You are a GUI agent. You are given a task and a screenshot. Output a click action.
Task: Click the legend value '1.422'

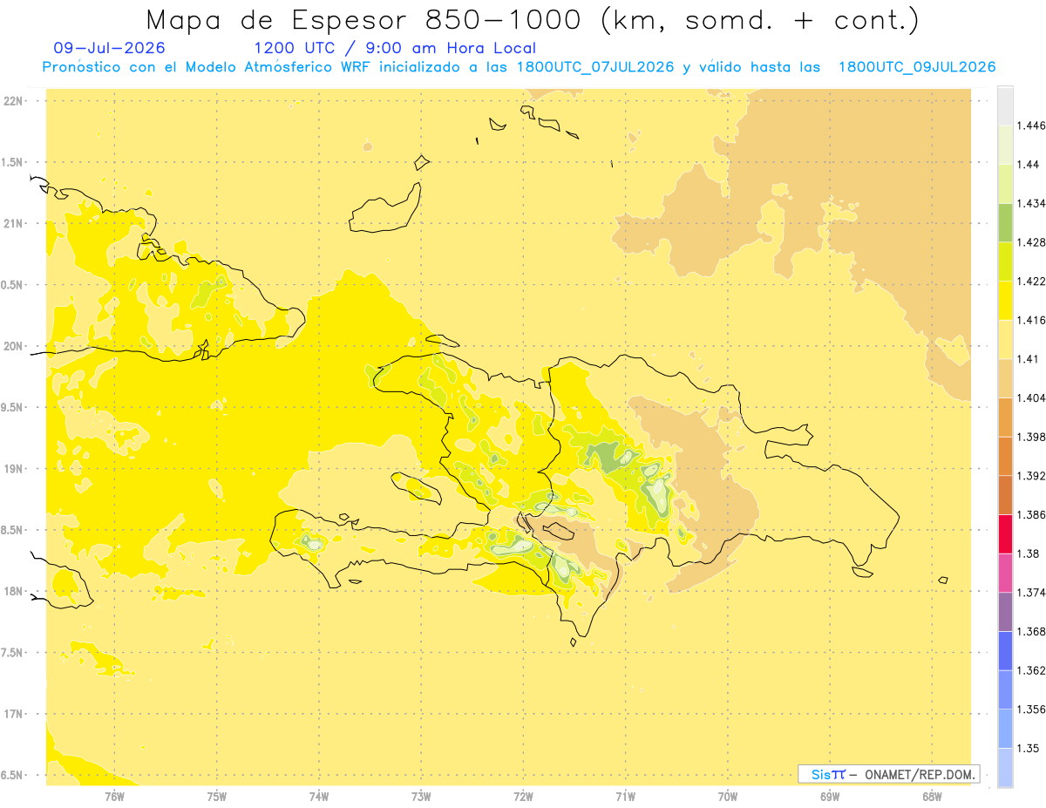pyautogui.click(x=1031, y=281)
